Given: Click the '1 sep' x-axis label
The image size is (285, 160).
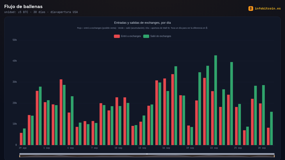Looking at the screenshot, I should pos(47,148).
